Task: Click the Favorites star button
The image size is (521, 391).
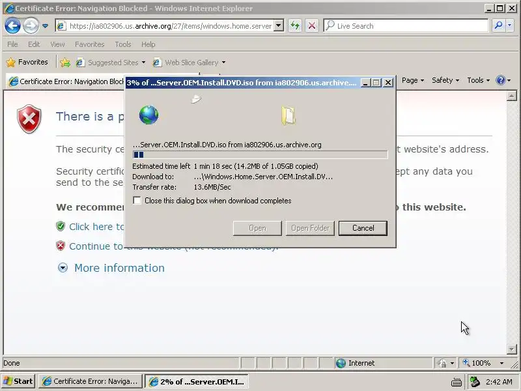Action: [x=27, y=62]
